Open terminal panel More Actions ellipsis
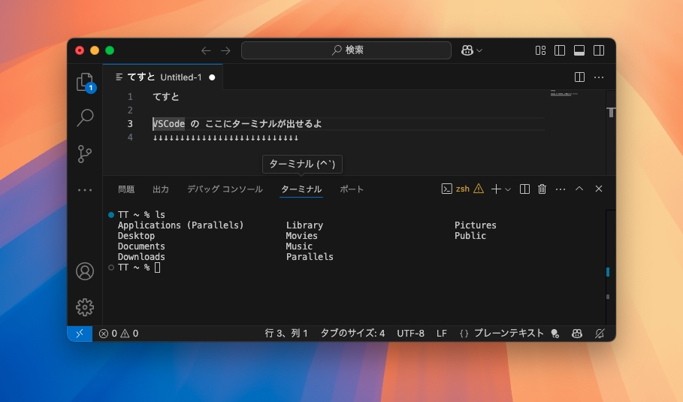 (561, 189)
